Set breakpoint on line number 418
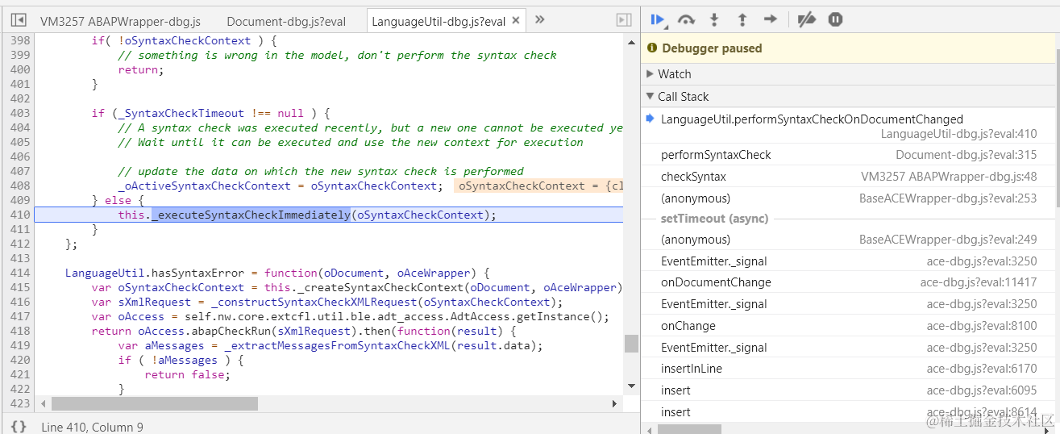 (21, 331)
